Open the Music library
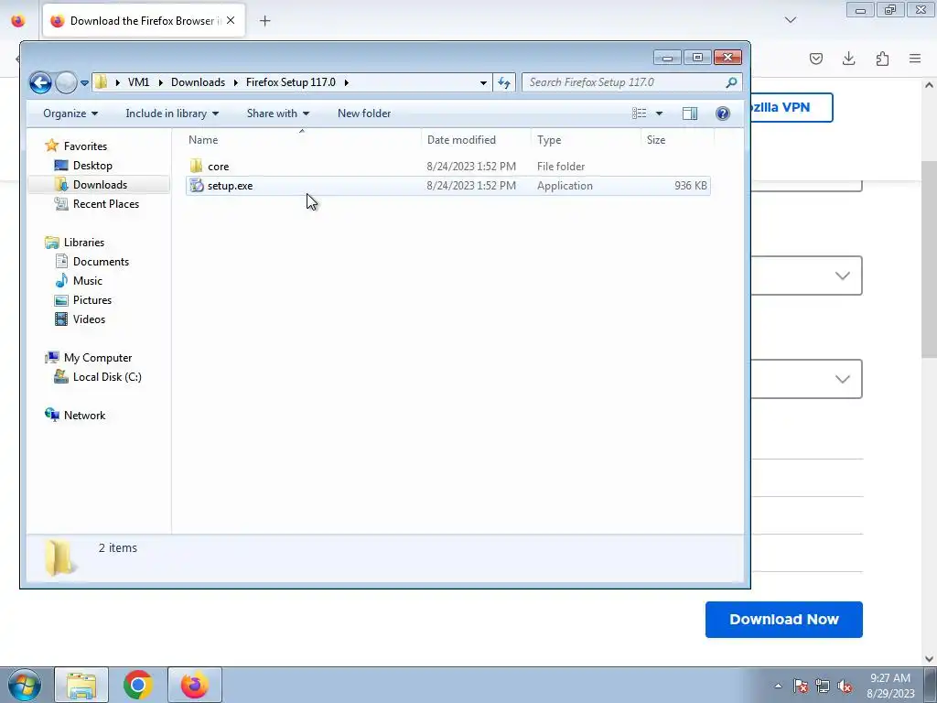937x703 pixels. (87, 281)
